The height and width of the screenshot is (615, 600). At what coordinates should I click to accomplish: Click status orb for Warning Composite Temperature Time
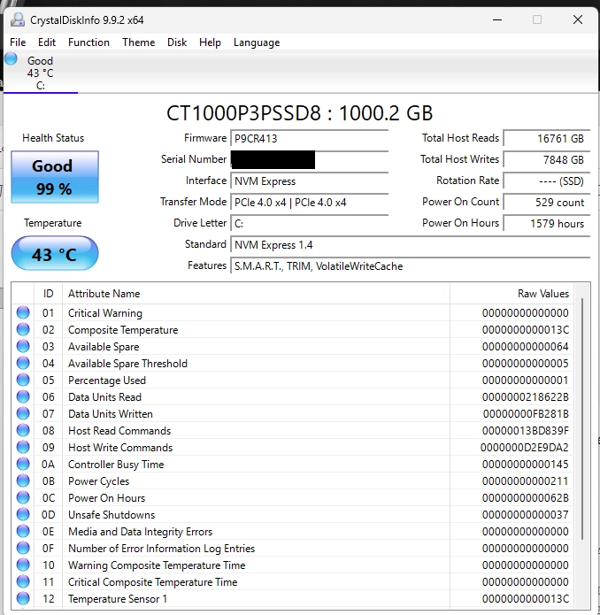(x=23, y=565)
